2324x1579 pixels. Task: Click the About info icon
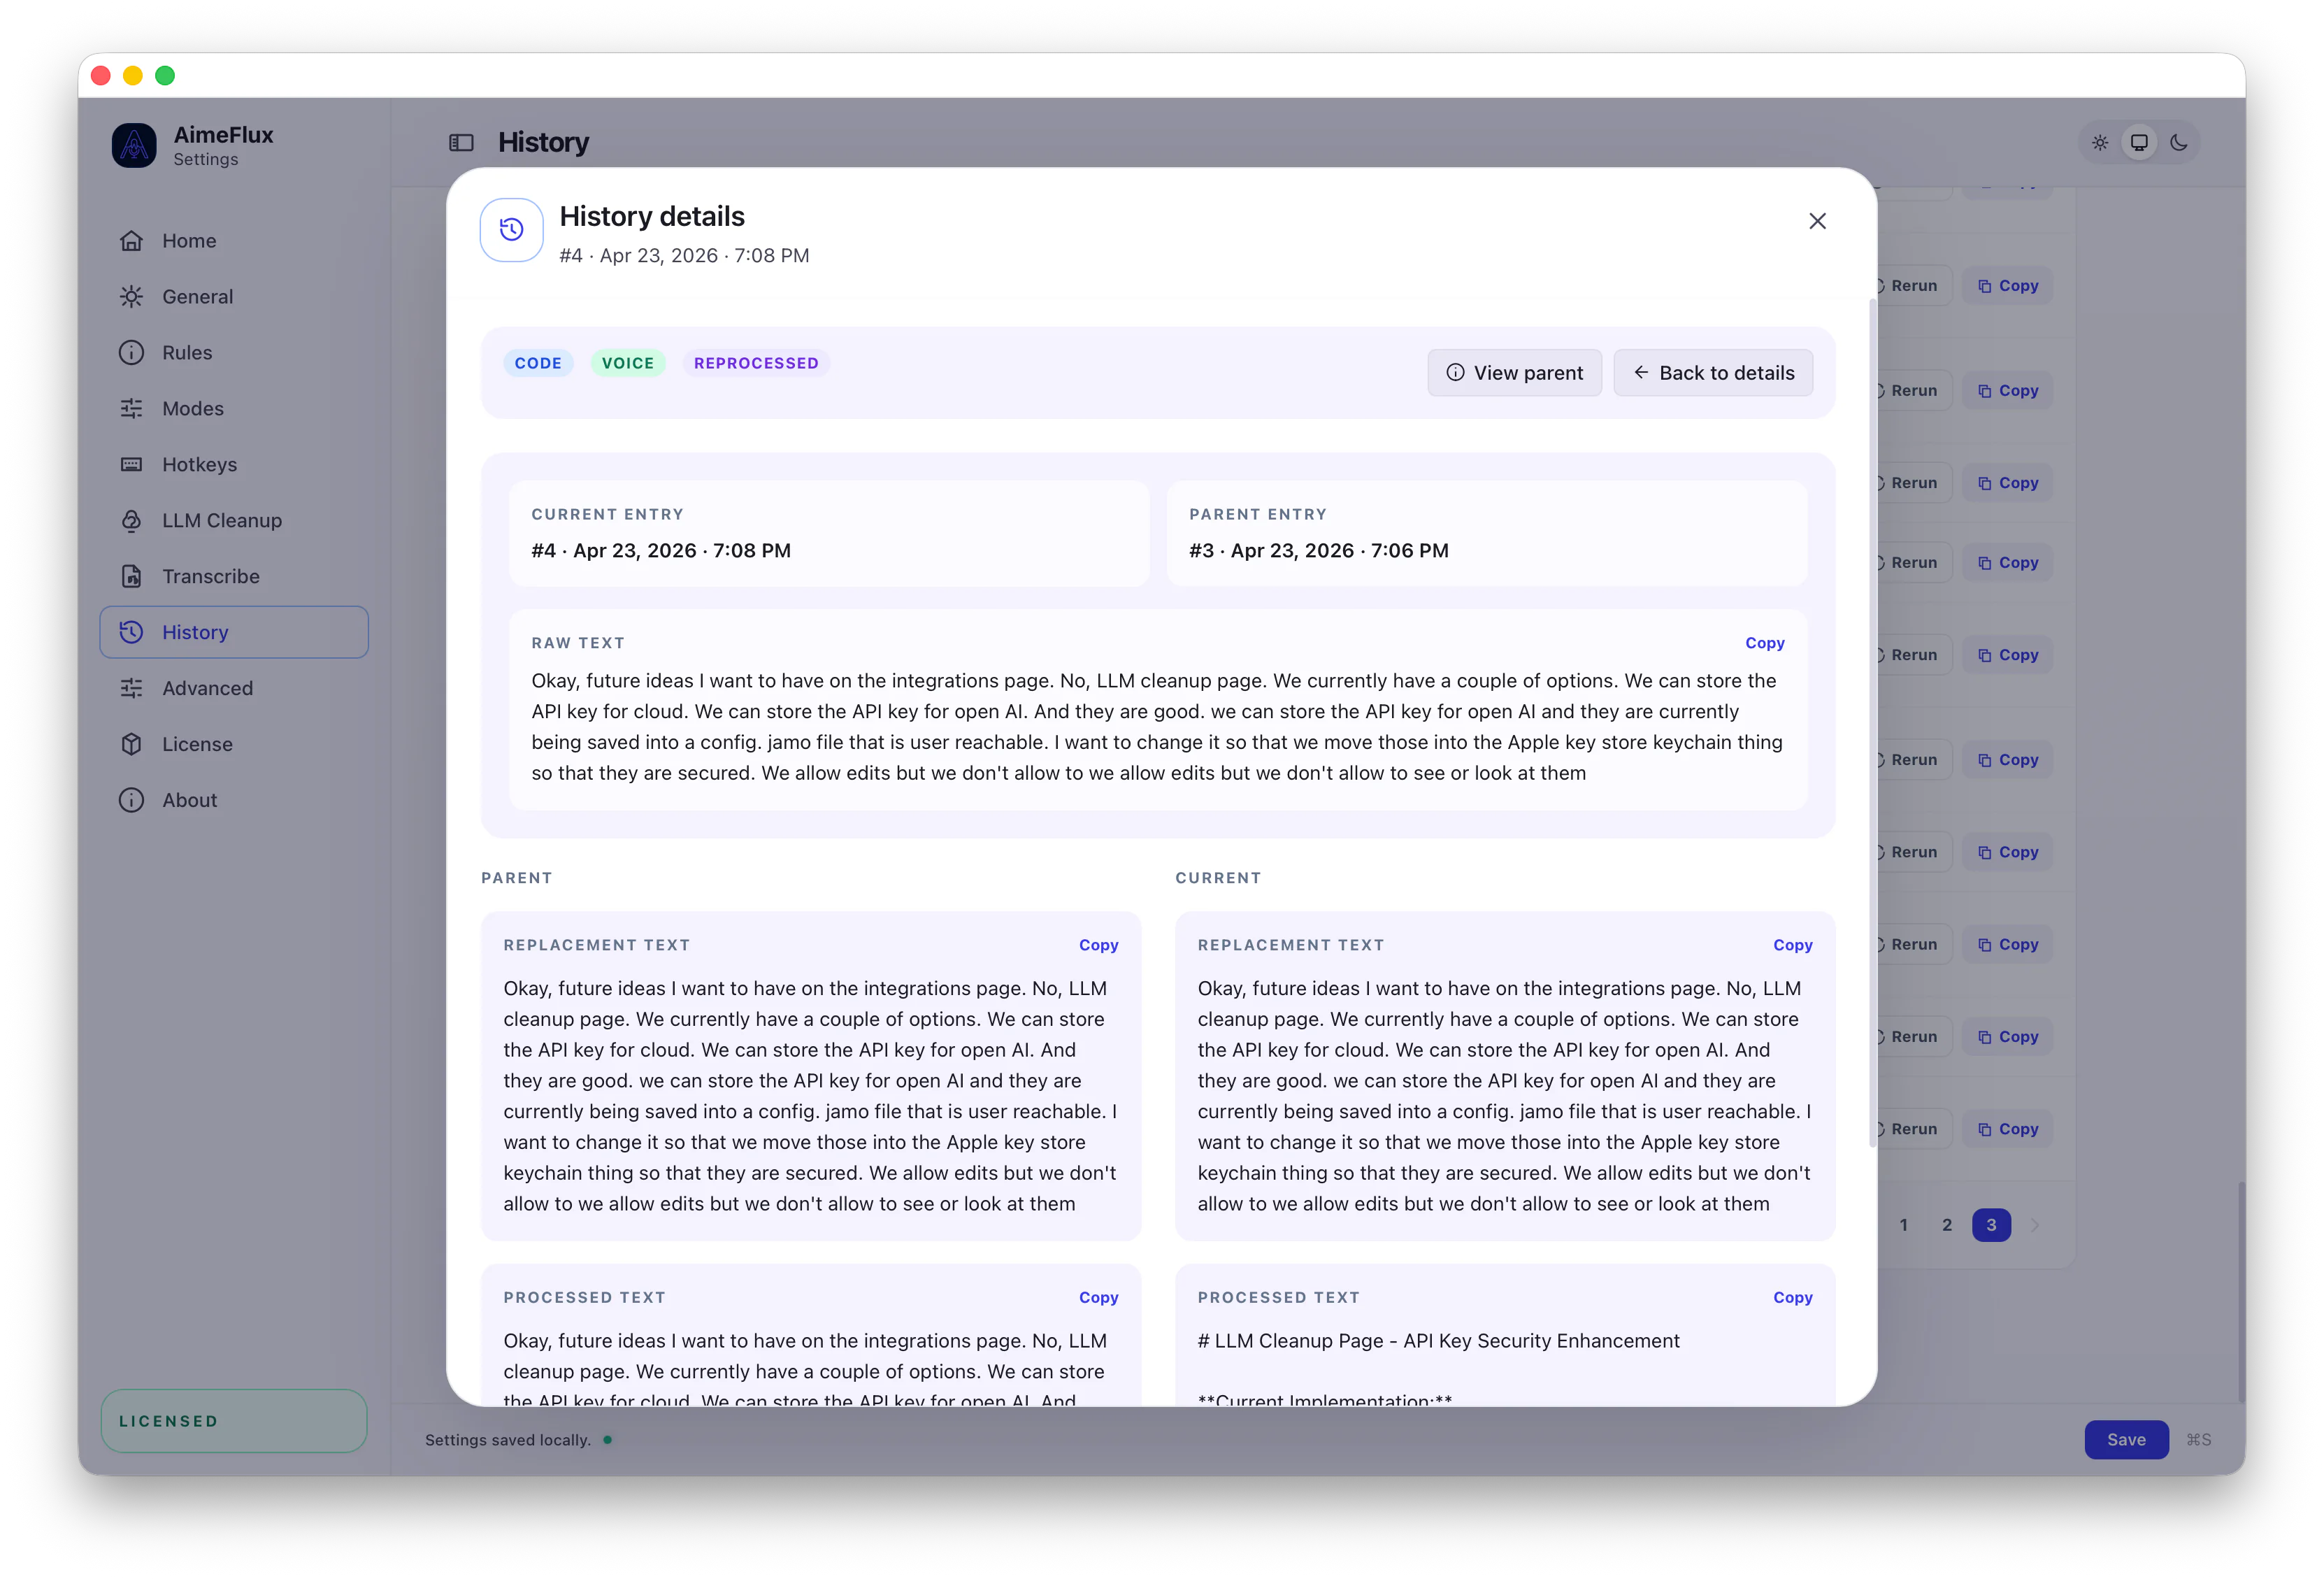click(x=131, y=800)
